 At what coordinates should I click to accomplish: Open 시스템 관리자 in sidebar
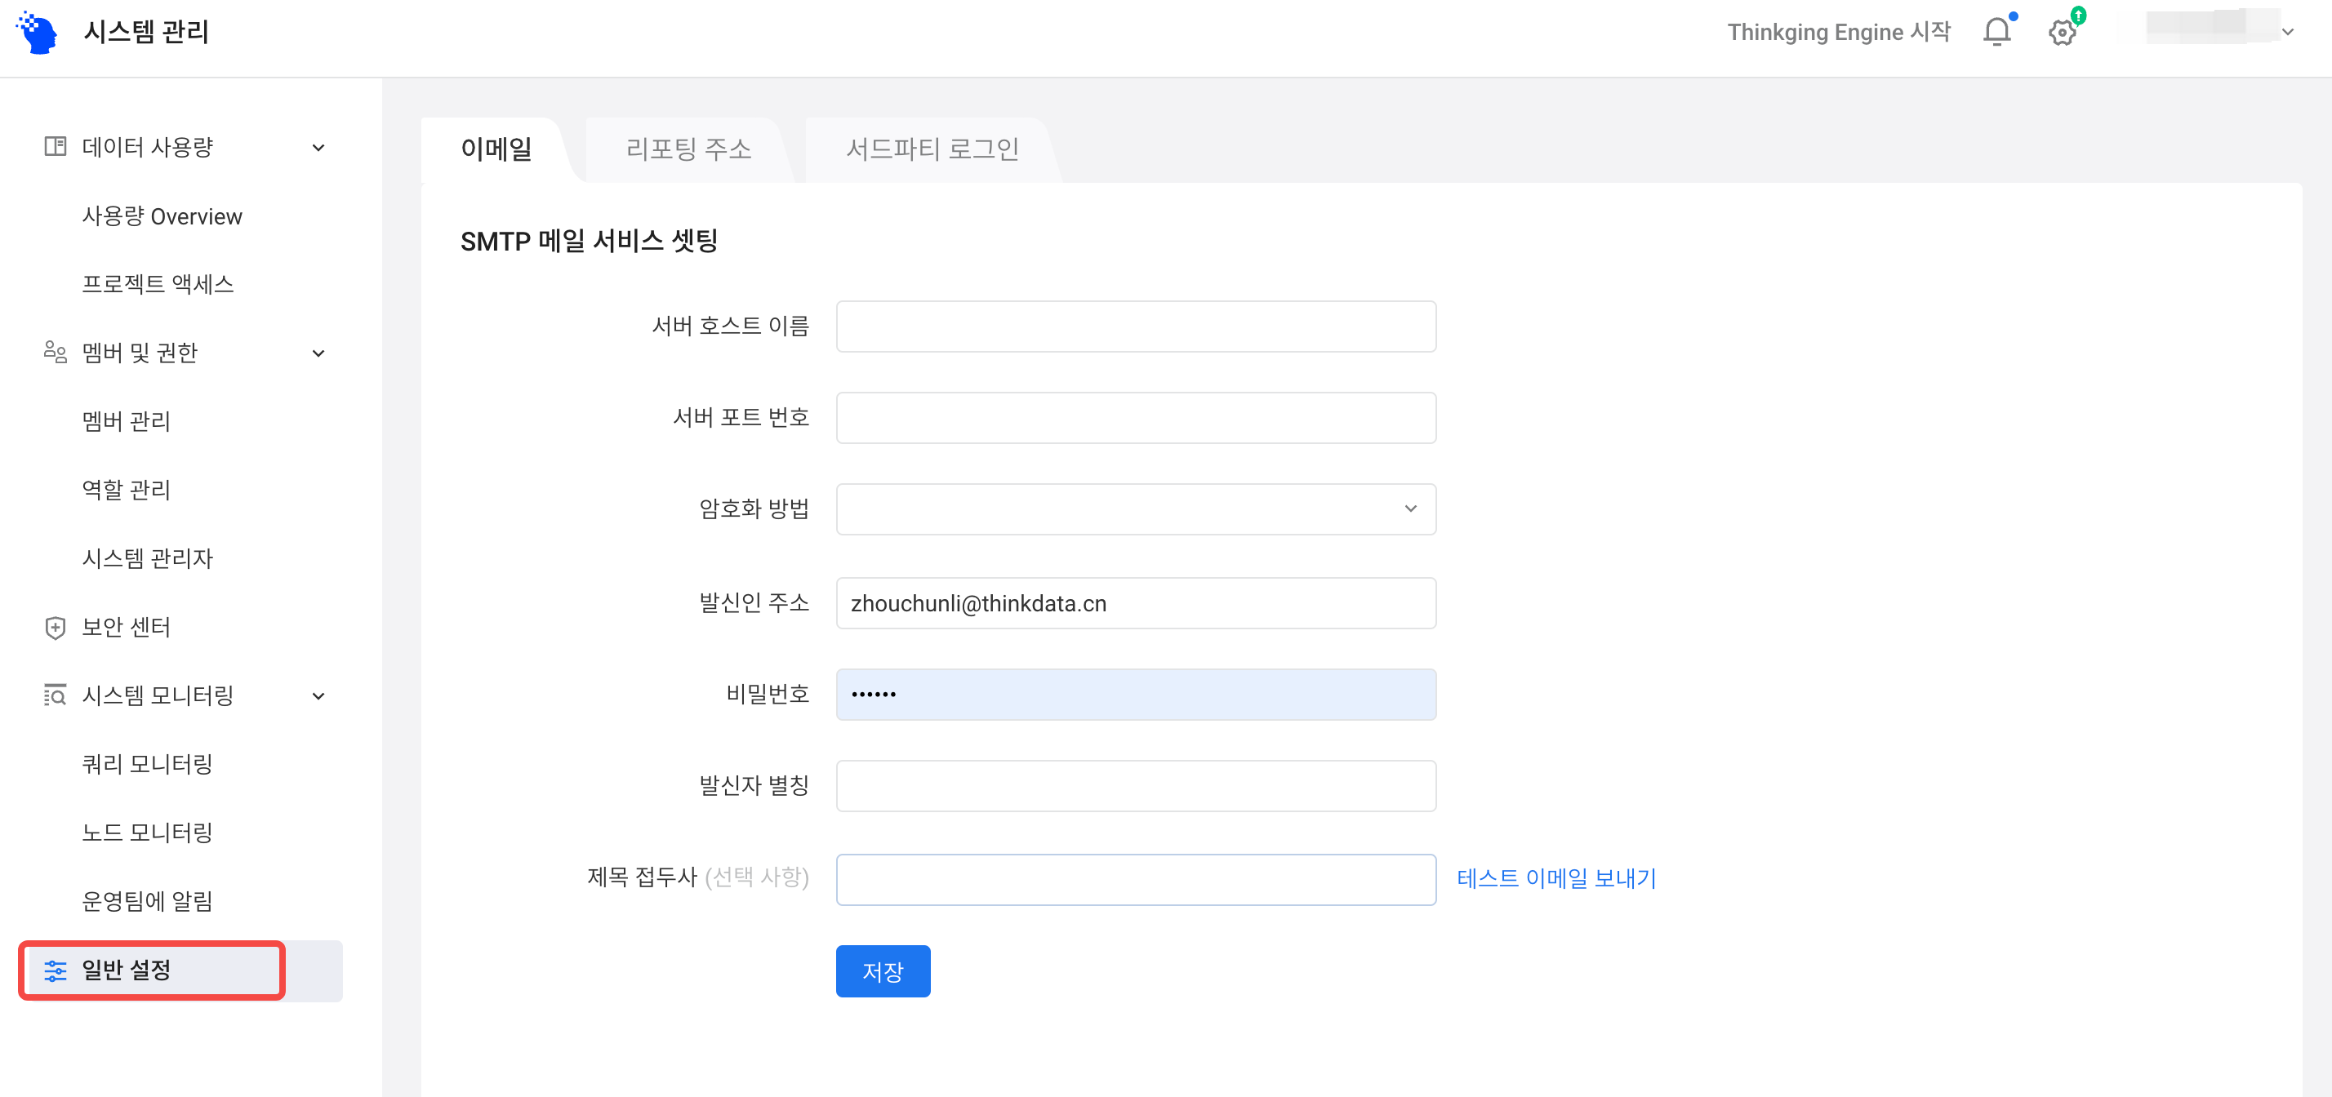[x=148, y=558]
